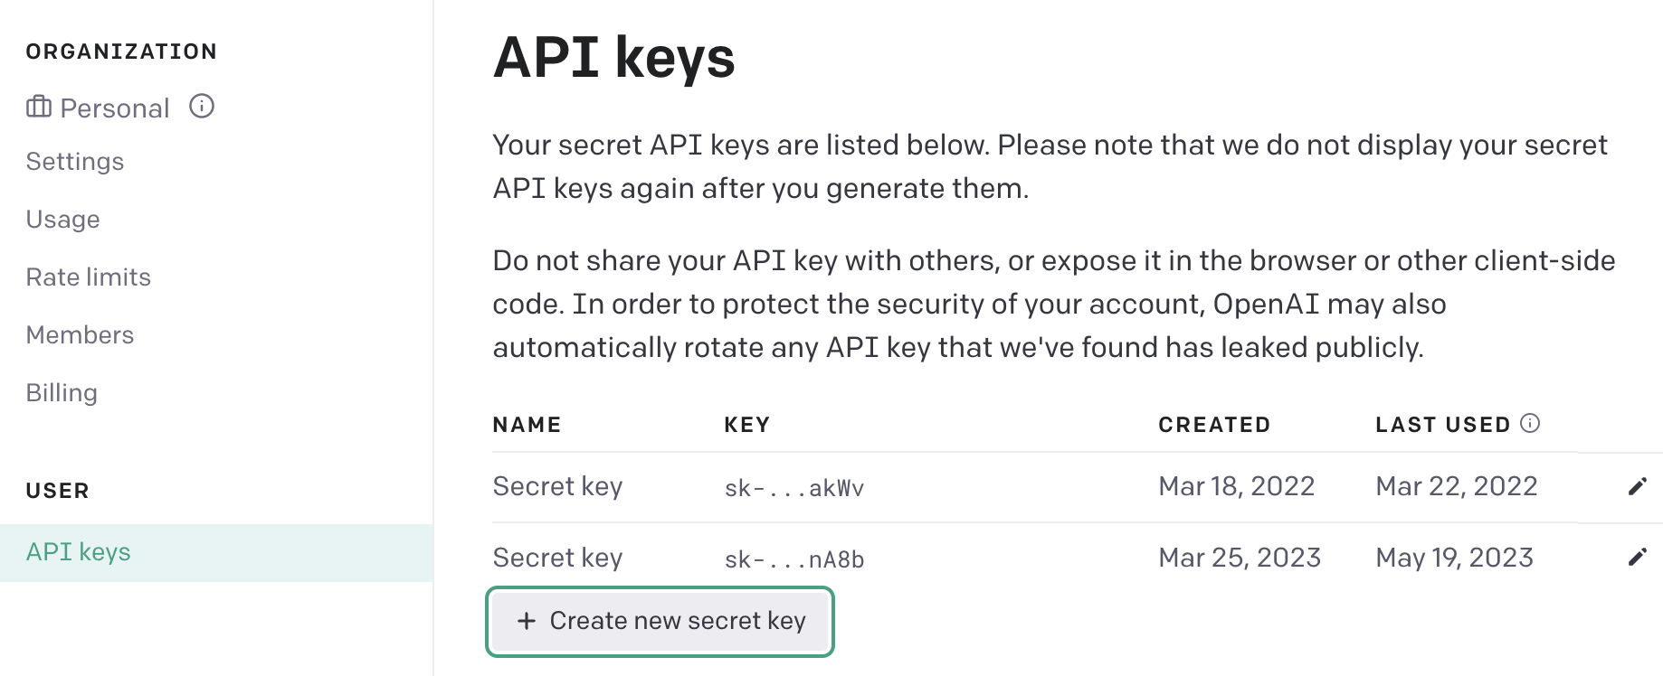1663x676 pixels.
Task: Select the API keys sidebar item
Action: [78, 551]
